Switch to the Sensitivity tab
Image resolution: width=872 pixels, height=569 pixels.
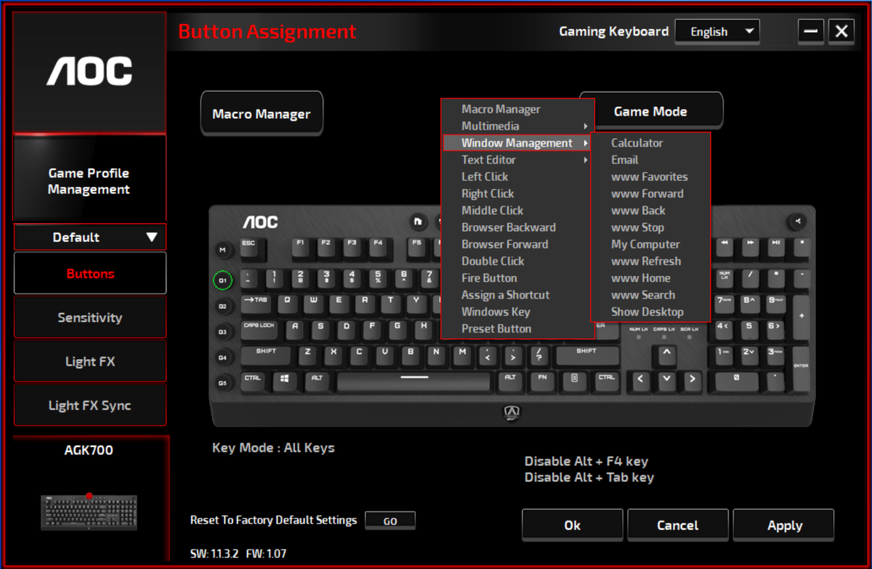90,318
